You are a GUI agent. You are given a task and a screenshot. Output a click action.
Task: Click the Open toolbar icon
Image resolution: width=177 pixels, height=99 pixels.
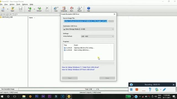[x=12, y=9]
